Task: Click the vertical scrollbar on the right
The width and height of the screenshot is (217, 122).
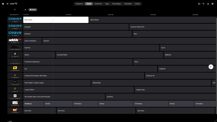Action: [216, 65]
